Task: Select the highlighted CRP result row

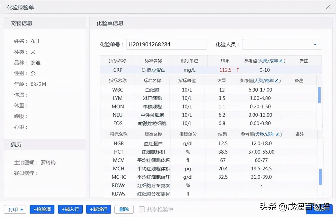Action: 177,70
